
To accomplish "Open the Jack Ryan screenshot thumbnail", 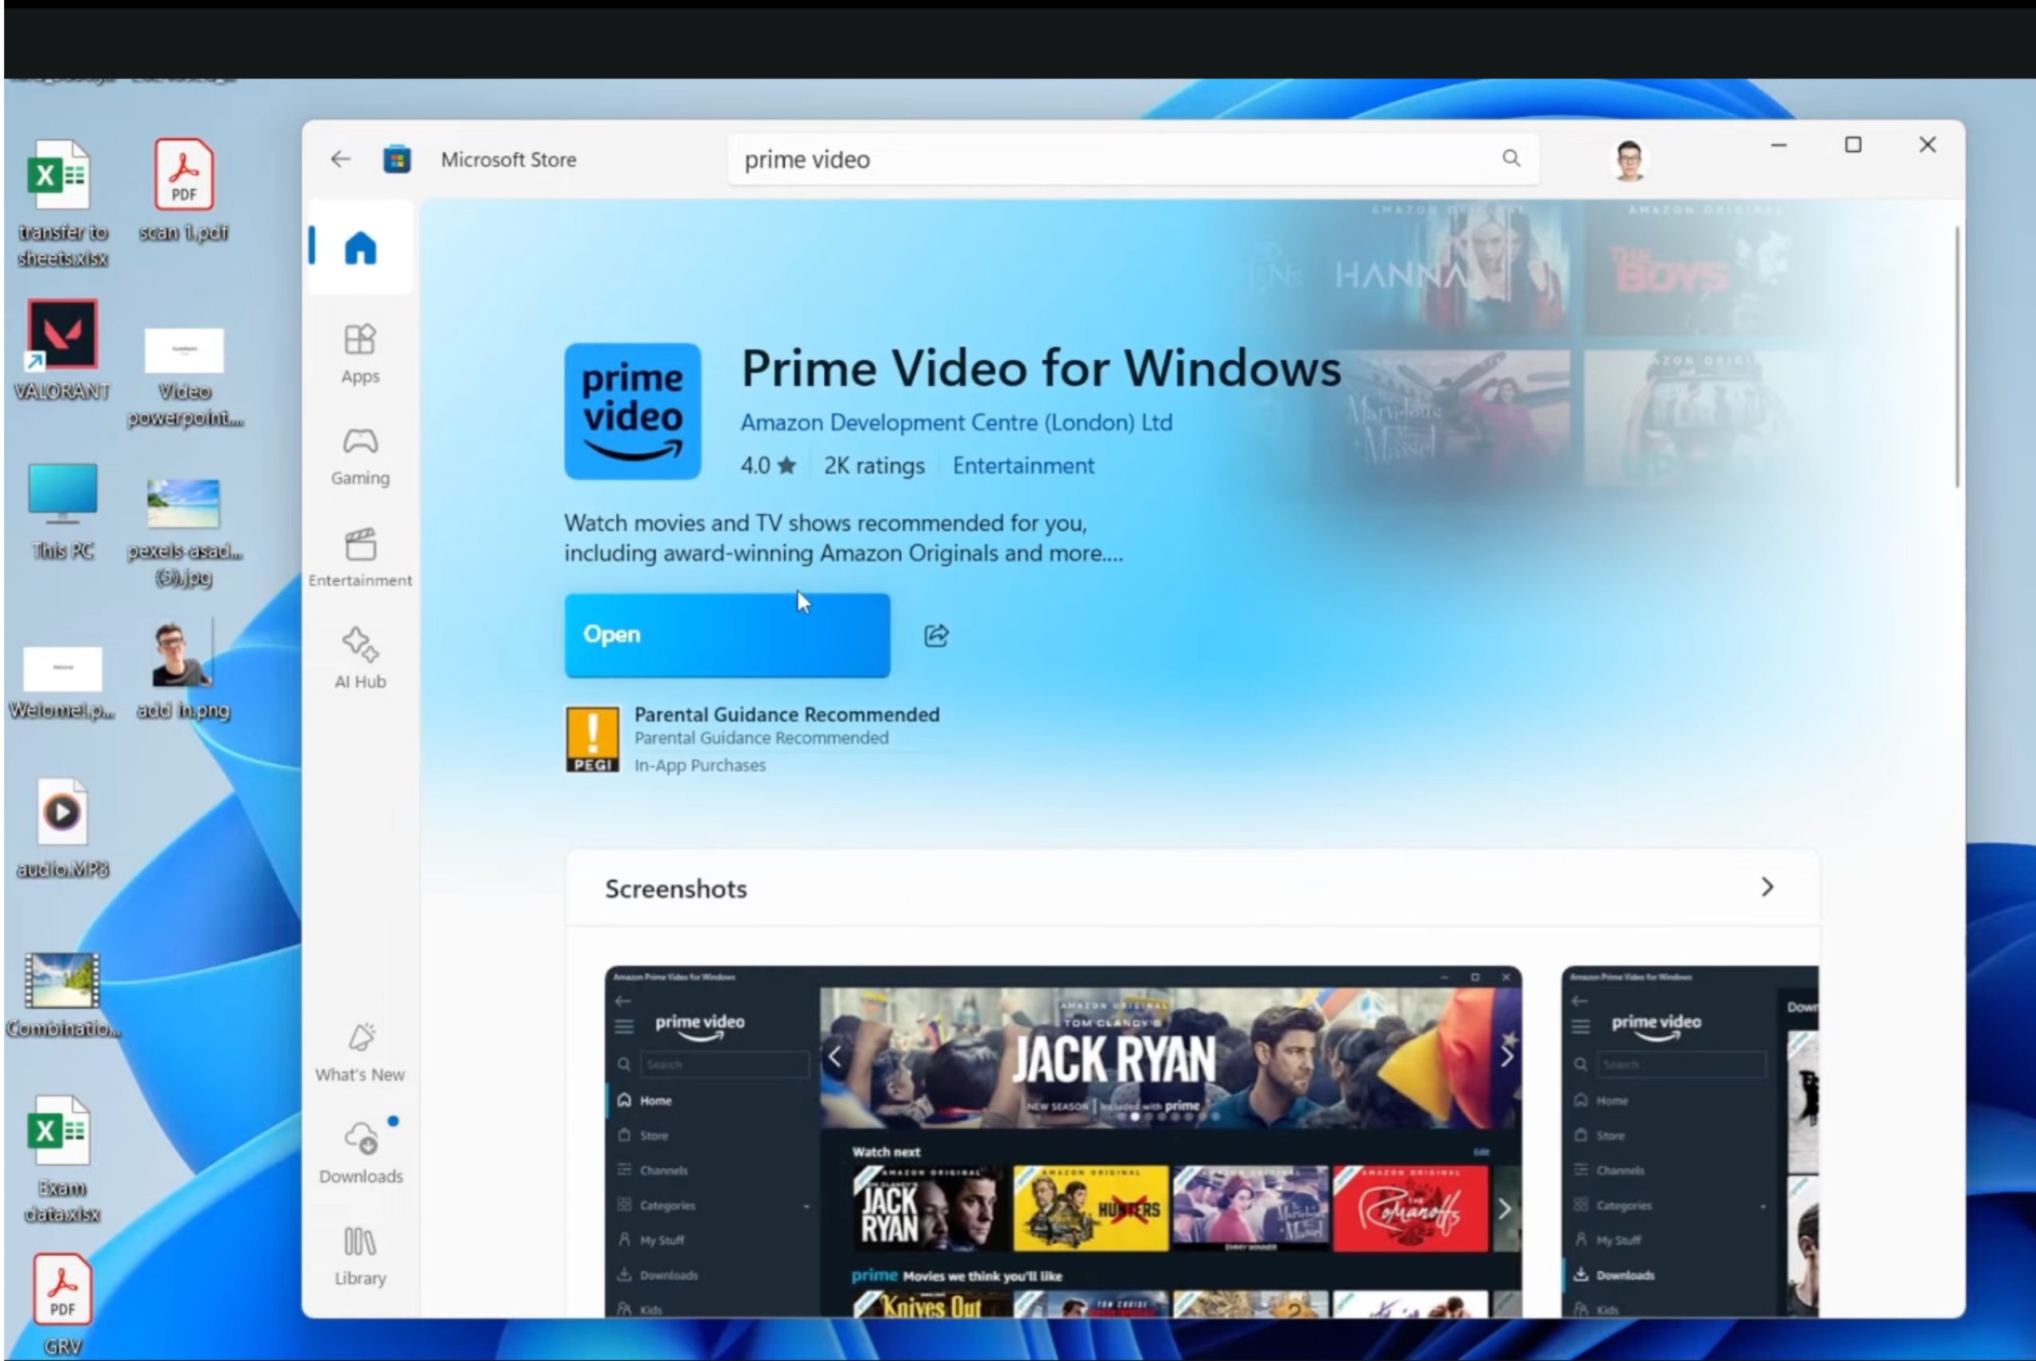I will coord(1063,1141).
